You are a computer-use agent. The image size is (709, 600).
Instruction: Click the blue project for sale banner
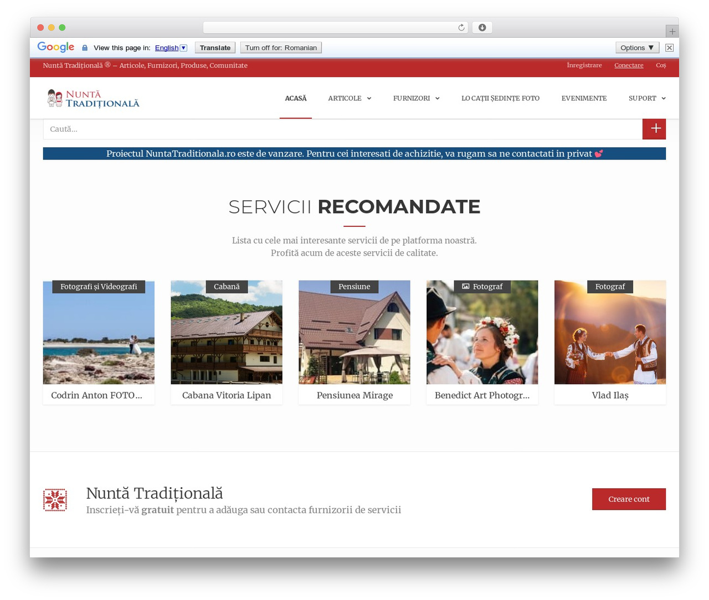tap(354, 154)
